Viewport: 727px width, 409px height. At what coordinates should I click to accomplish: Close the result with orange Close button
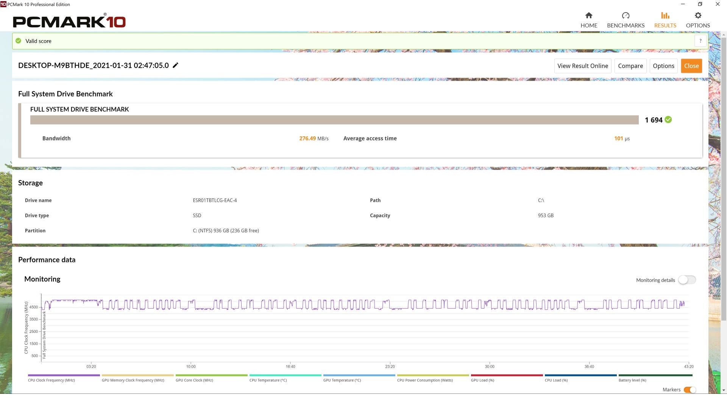(x=691, y=66)
